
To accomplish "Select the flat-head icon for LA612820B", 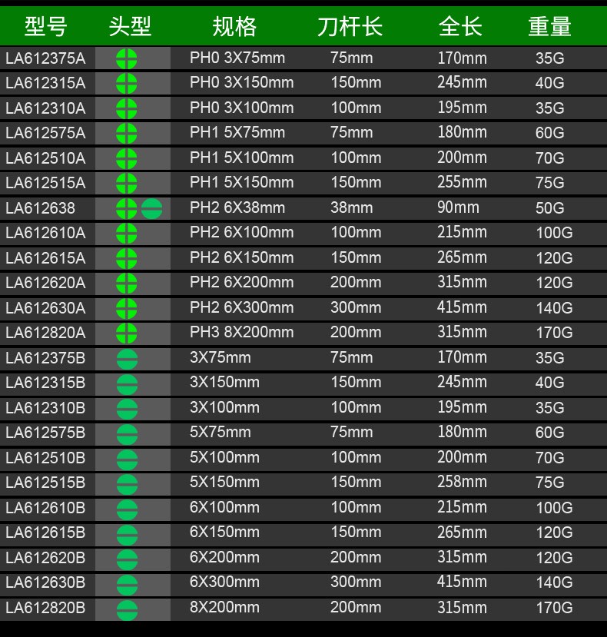I will [128, 610].
